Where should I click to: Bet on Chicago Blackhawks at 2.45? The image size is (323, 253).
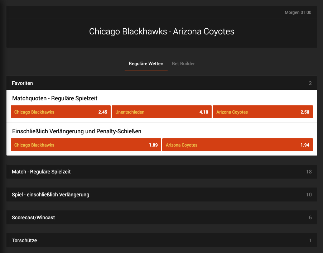(x=61, y=112)
